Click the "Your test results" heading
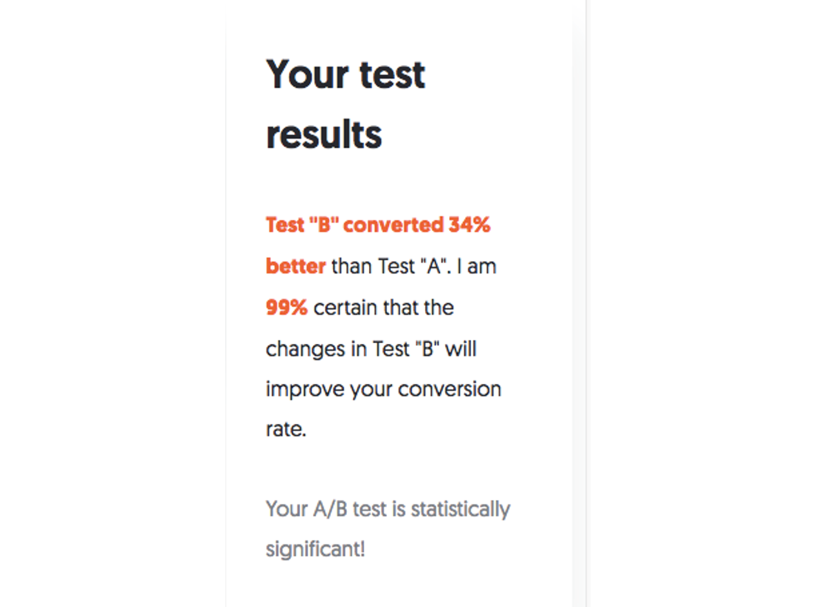The width and height of the screenshot is (816, 607). coord(346,104)
